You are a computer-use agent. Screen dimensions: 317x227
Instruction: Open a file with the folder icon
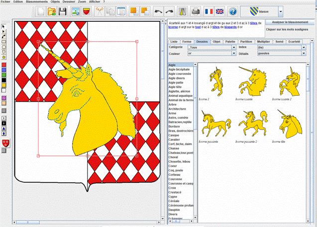pyautogui.click(x=52, y=11)
